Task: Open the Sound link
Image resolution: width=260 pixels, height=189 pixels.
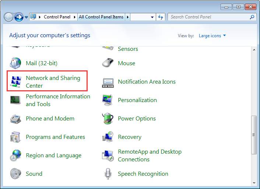Action: tap(34, 174)
